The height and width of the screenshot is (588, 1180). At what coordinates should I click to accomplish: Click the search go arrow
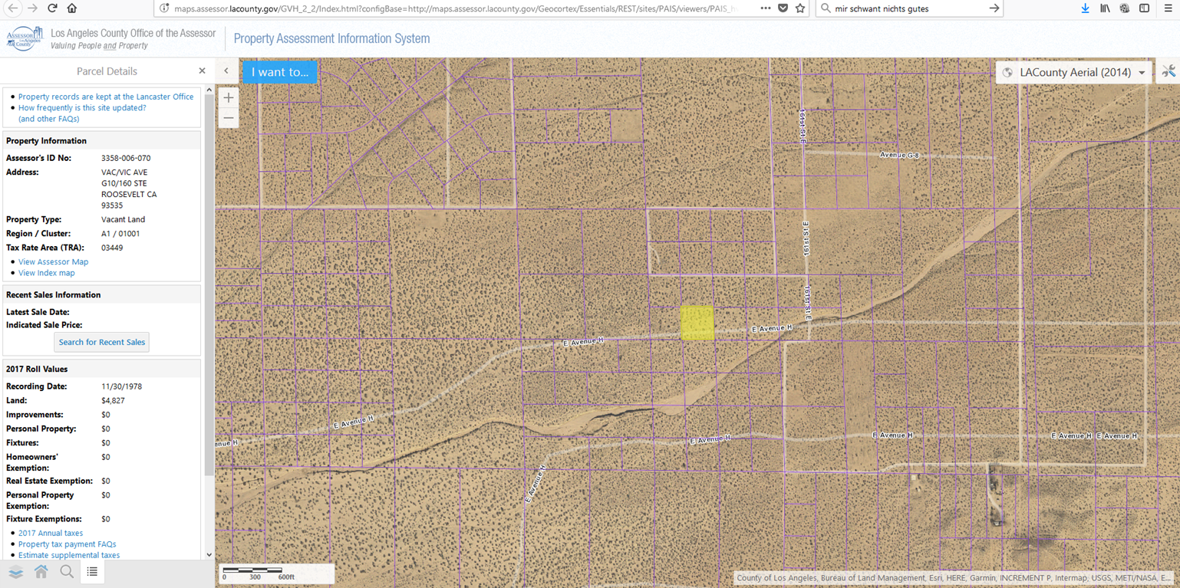pos(994,8)
